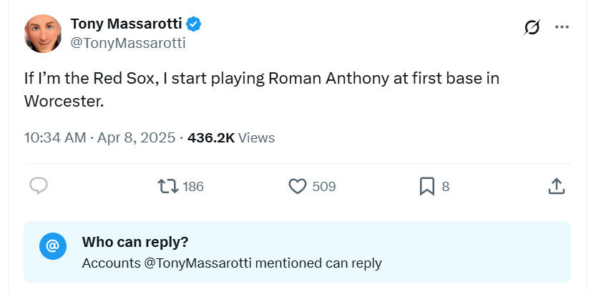Open the share tweet icon
Image resolution: width=591 pixels, height=292 pixels.
click(557, 186)
